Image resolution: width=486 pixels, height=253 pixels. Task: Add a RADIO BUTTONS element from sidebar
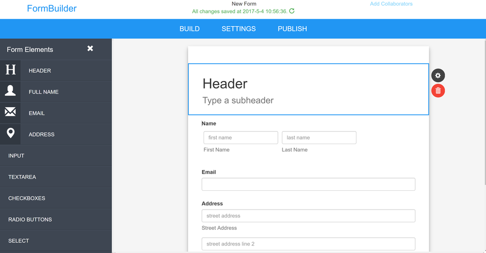coord(30,220)
